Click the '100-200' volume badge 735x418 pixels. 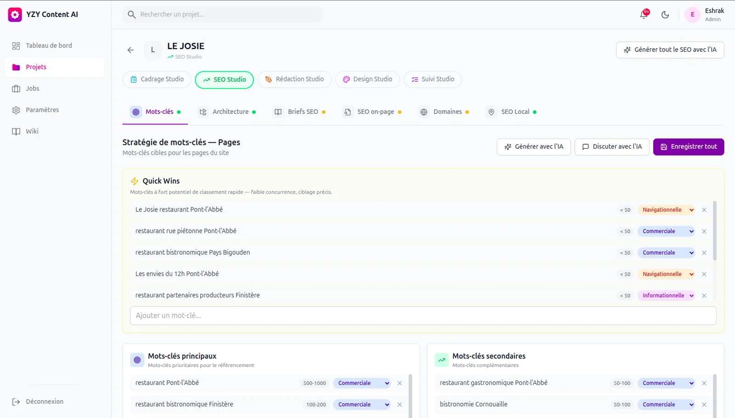(316, 405)
